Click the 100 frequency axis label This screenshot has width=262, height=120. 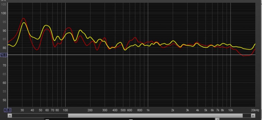tap(65, 110)
